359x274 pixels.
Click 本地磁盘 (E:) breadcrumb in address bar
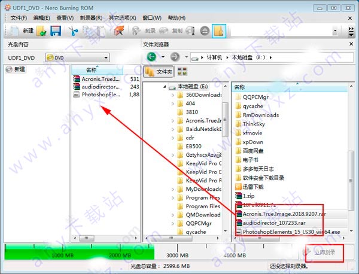[249, 57]
